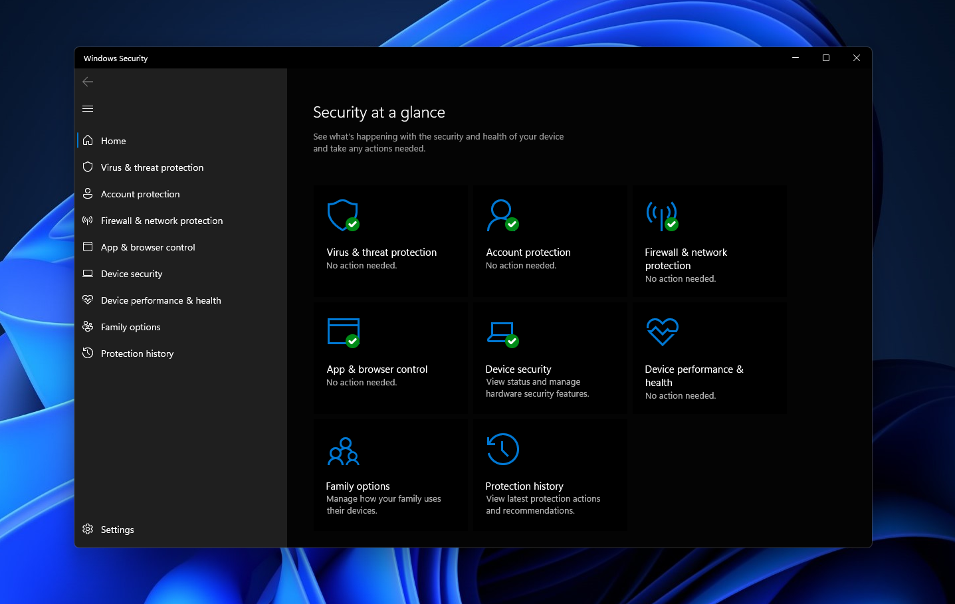This screenshot has width=955, height=604.
Task: Click the clock icon beside Protection history in sidebar
Action: point(88,353)
